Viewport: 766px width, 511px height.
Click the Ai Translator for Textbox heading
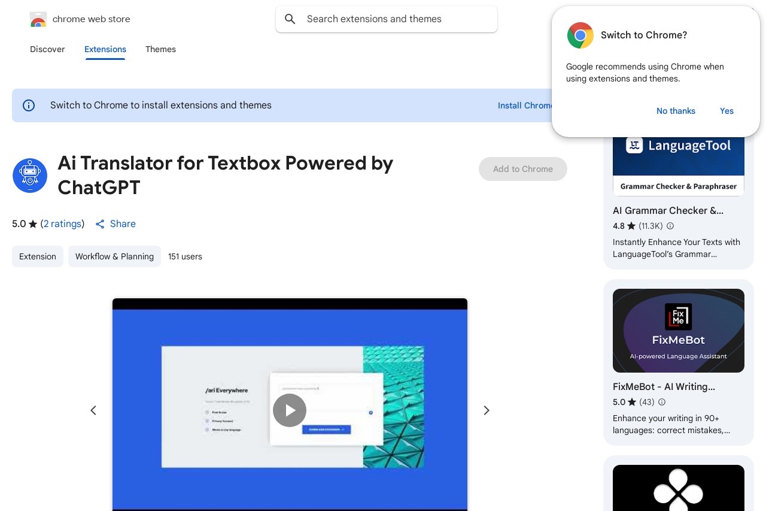click(x=226, y=176)
